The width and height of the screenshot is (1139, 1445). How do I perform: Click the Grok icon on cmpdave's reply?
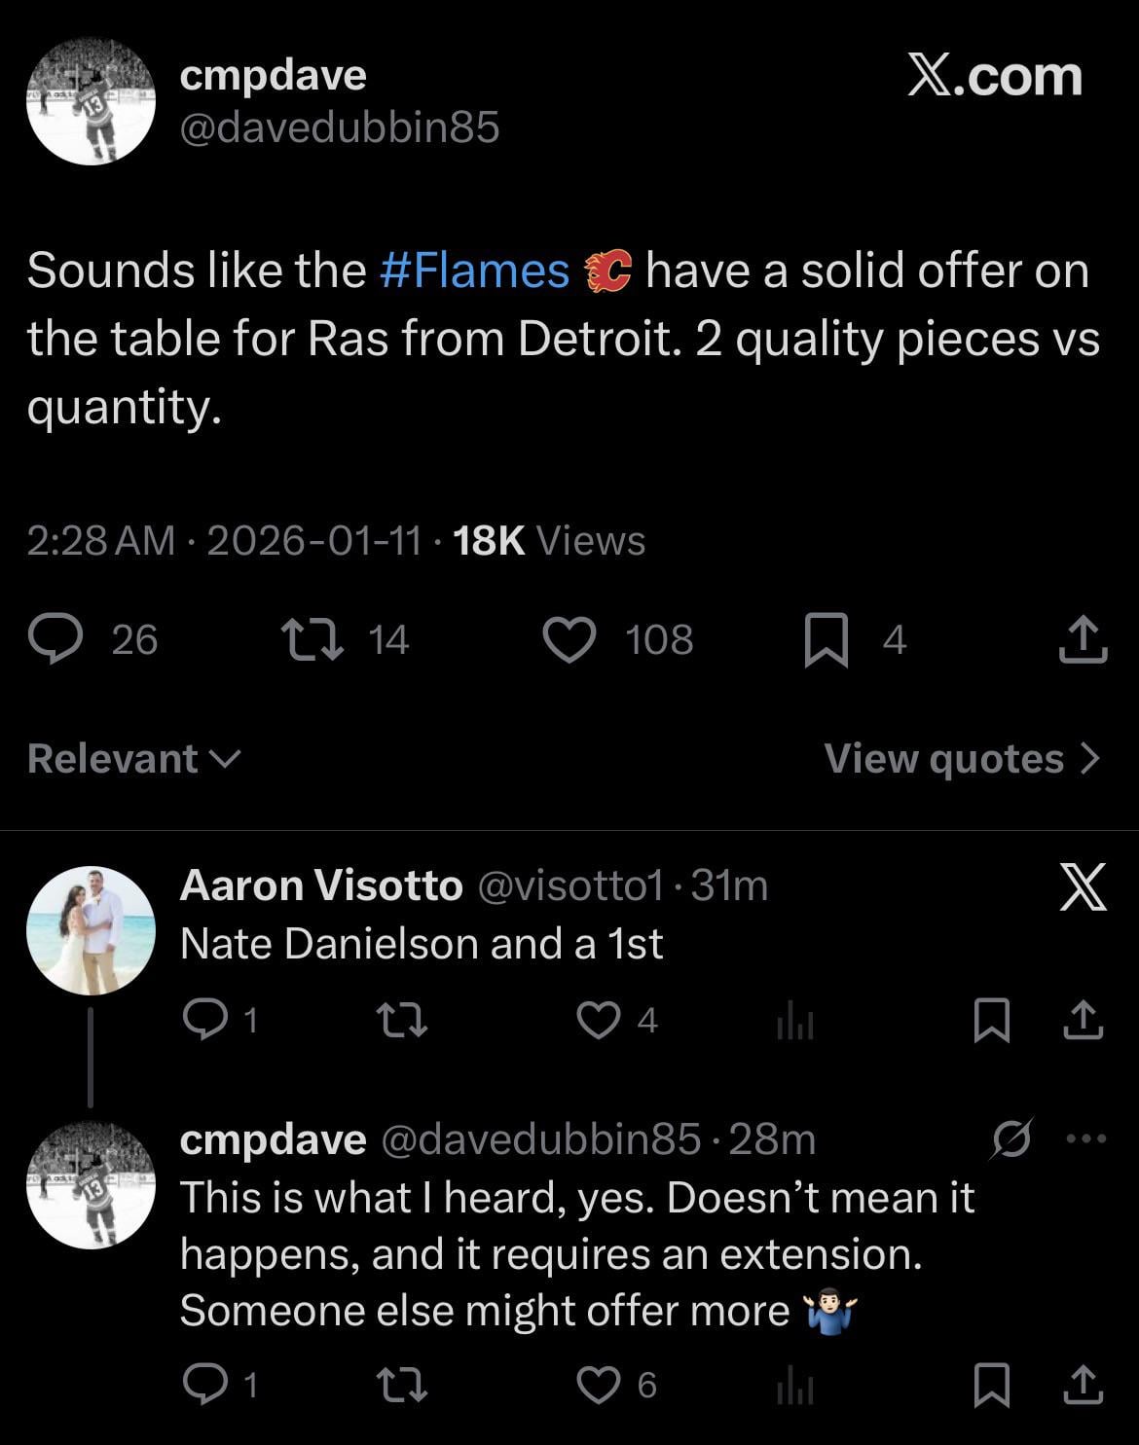(1010, 1138)
